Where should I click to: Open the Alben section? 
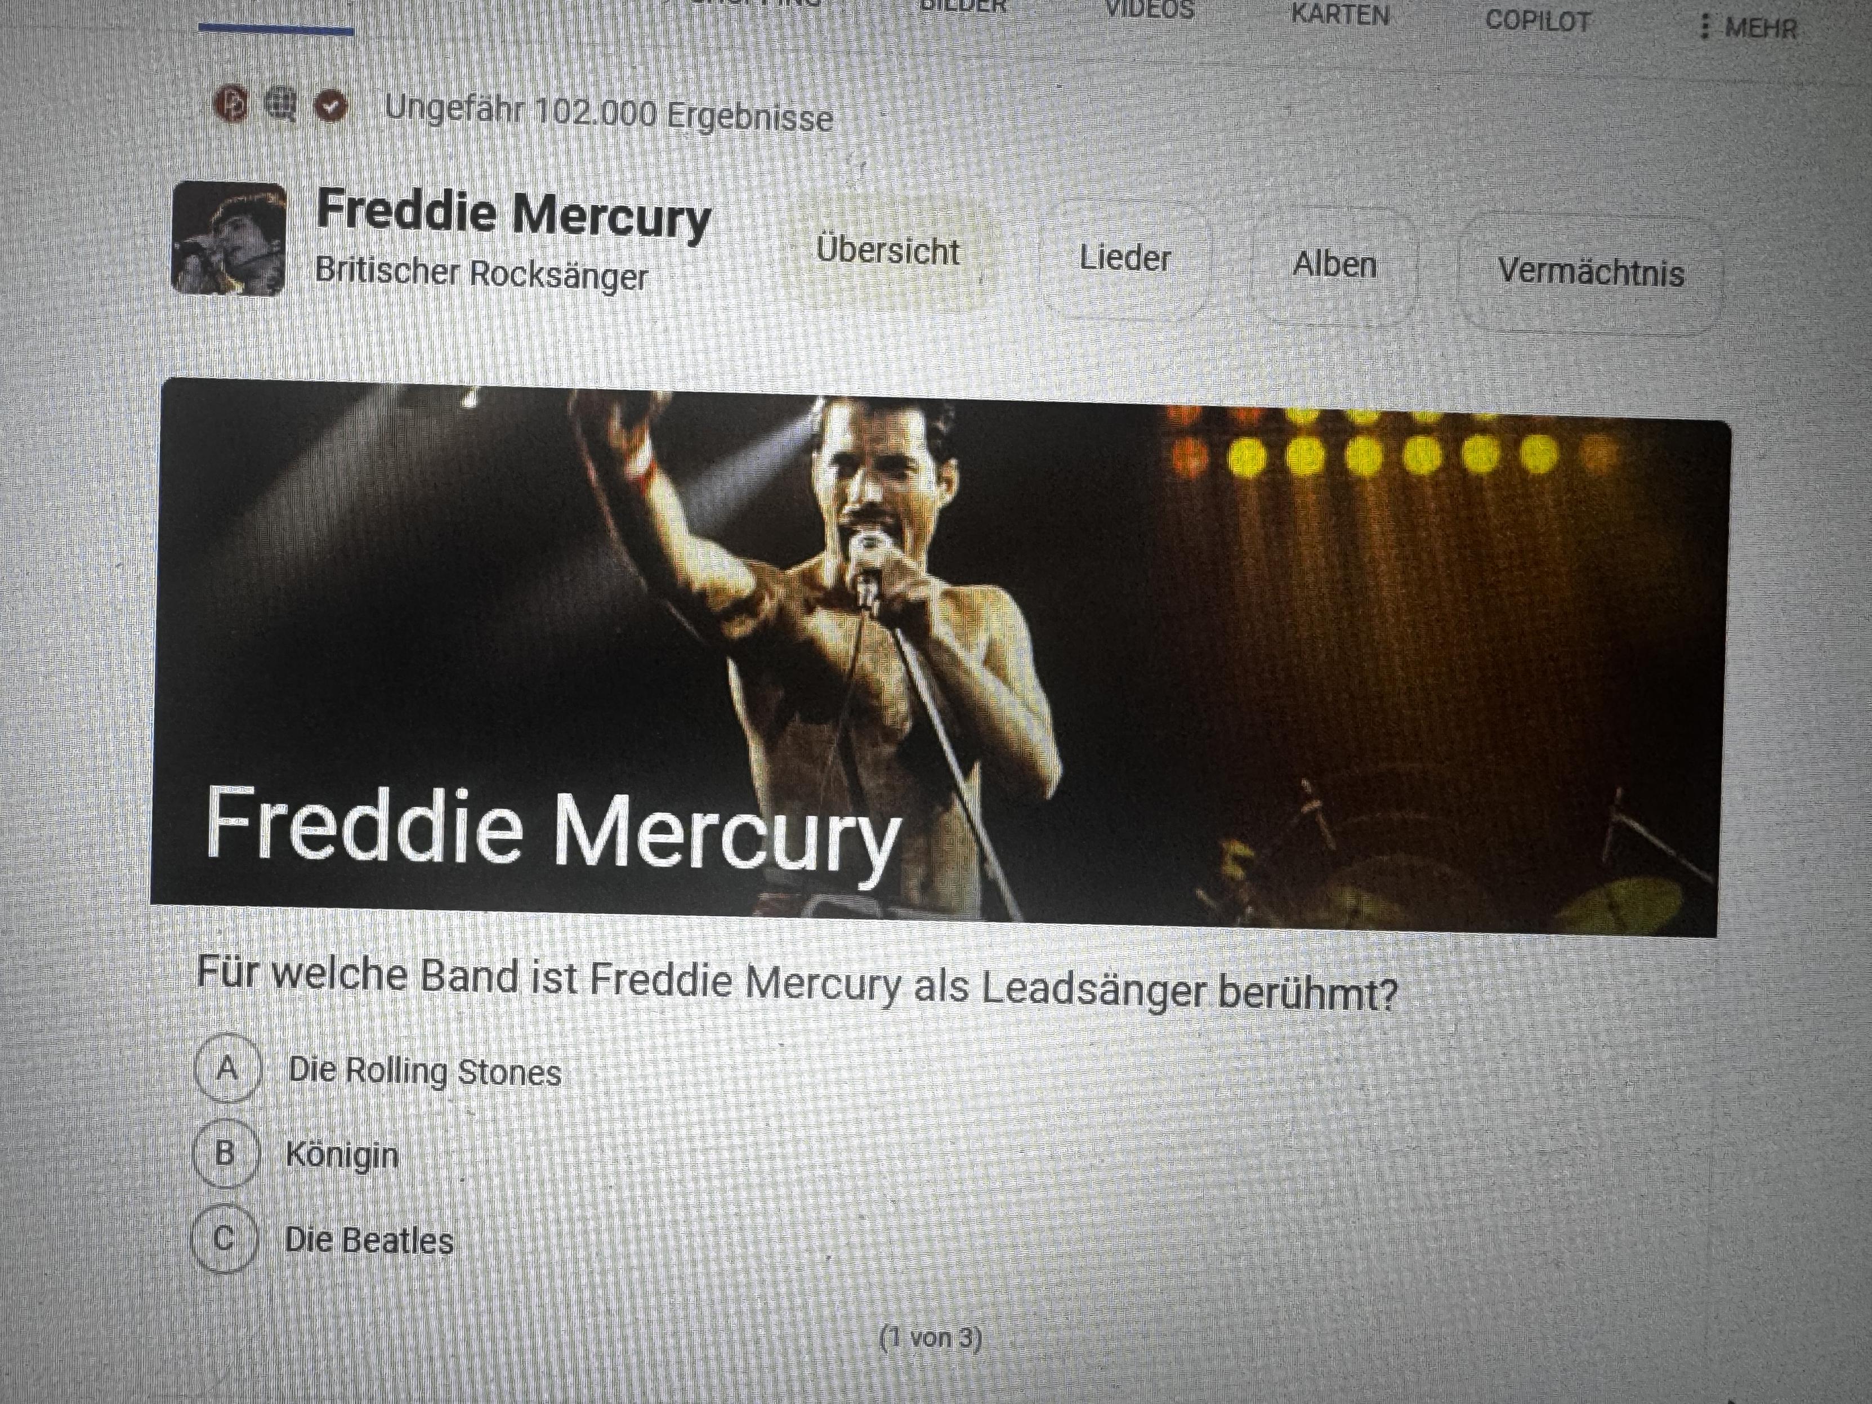1334,265
